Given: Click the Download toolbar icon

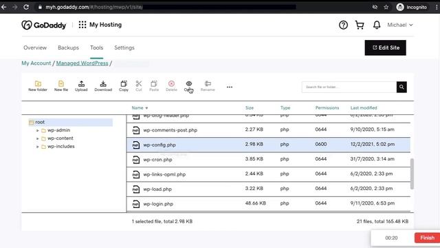Looking at the screenshot, I should pyautogui.click(x=103, y=85).
